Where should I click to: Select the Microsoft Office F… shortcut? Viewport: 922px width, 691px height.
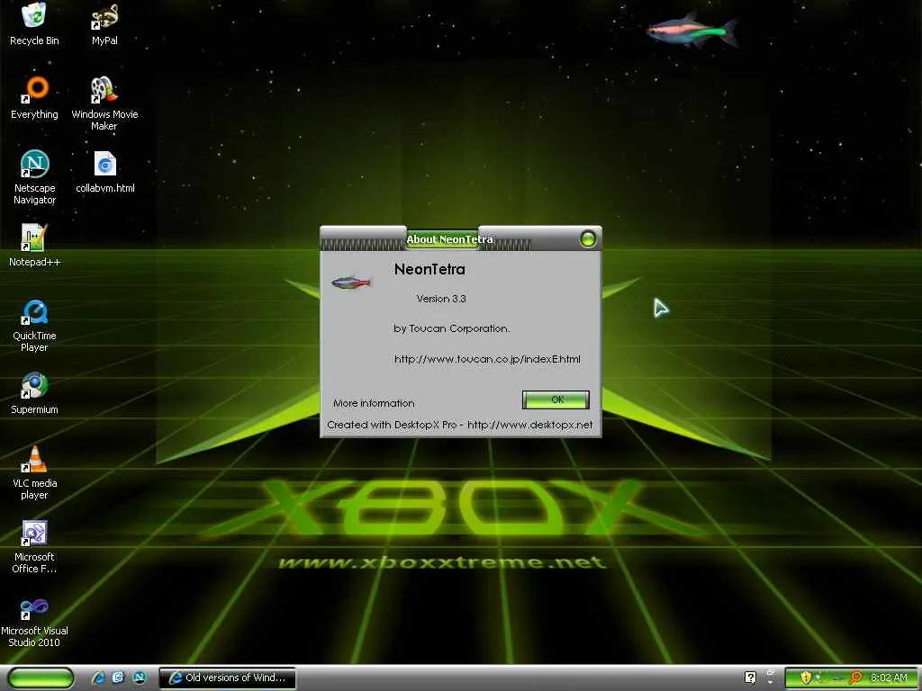coord(34,546)
